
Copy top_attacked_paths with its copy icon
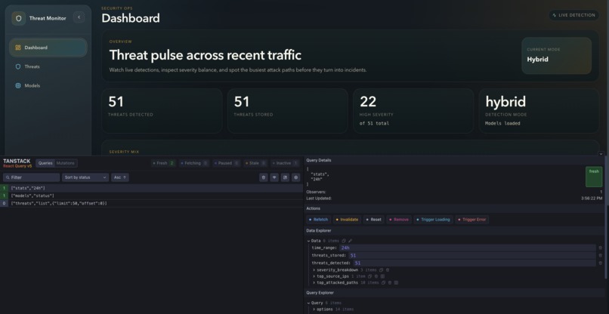coord(383,283)
